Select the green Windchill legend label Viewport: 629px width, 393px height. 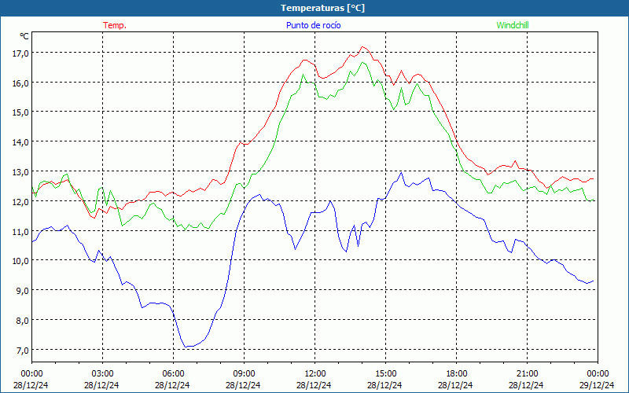click(x=513, y=25)
